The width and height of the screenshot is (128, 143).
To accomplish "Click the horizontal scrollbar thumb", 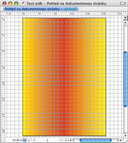I will (96, 140).
